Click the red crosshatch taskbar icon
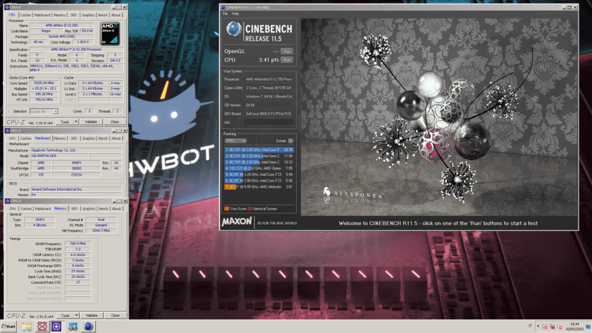This screenshot has height=333, width=592. coord(42,327)
